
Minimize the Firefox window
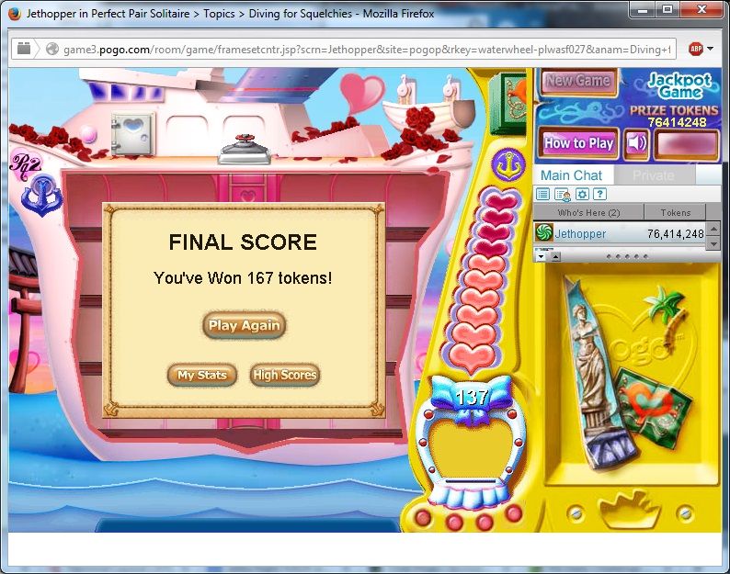(x=643, y=10)
